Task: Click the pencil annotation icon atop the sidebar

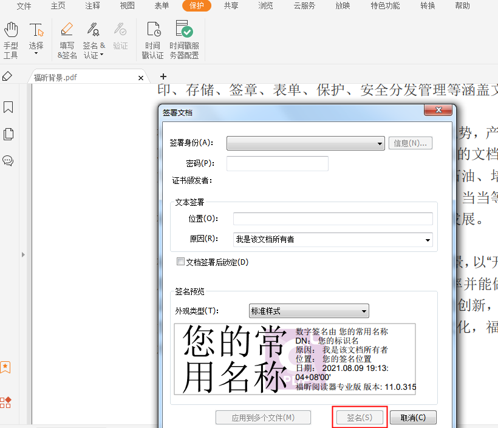Action: pyautogui.click(x=8, y=76)
